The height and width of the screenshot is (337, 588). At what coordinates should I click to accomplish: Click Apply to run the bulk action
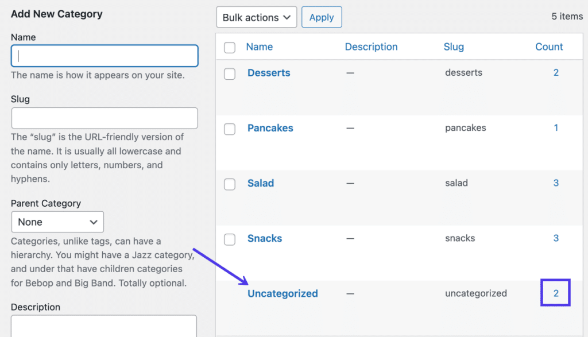(322, 17)
